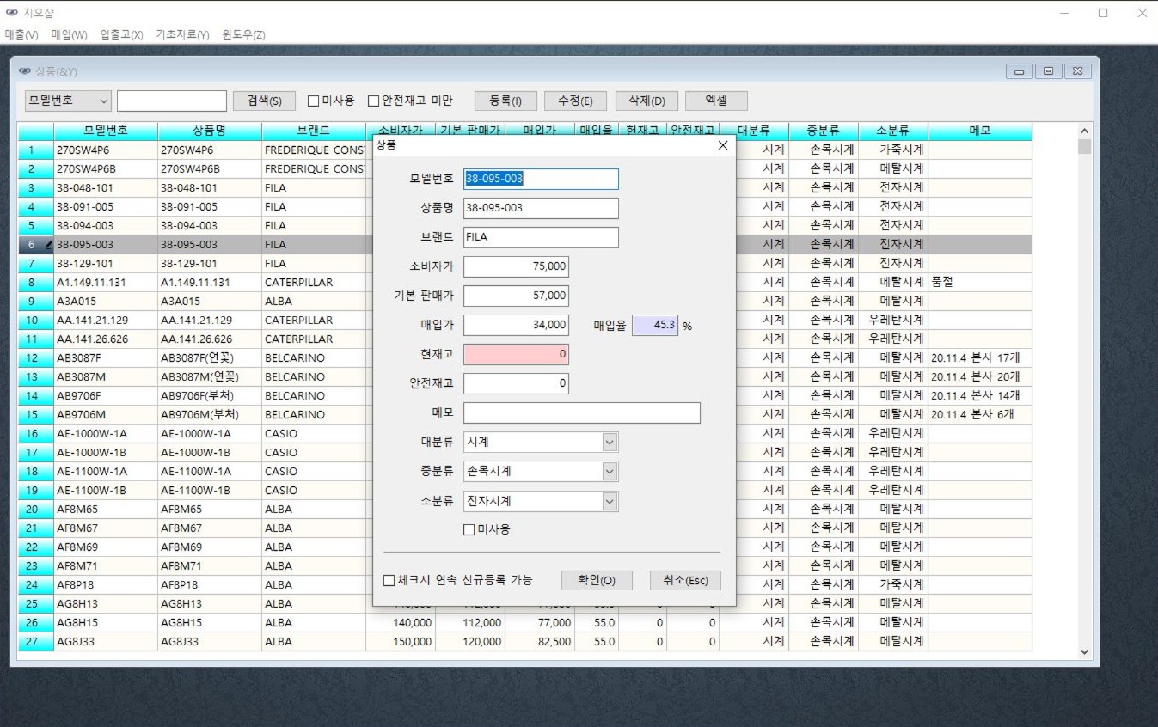Click the 지오샵 app icon in title bar

tap(11, 13)
